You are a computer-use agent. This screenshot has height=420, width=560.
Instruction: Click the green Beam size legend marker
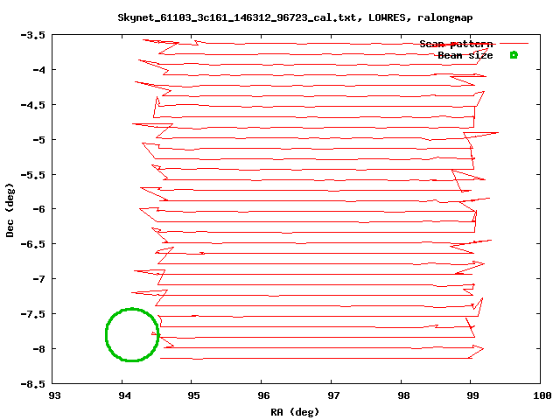pos(514,55)
